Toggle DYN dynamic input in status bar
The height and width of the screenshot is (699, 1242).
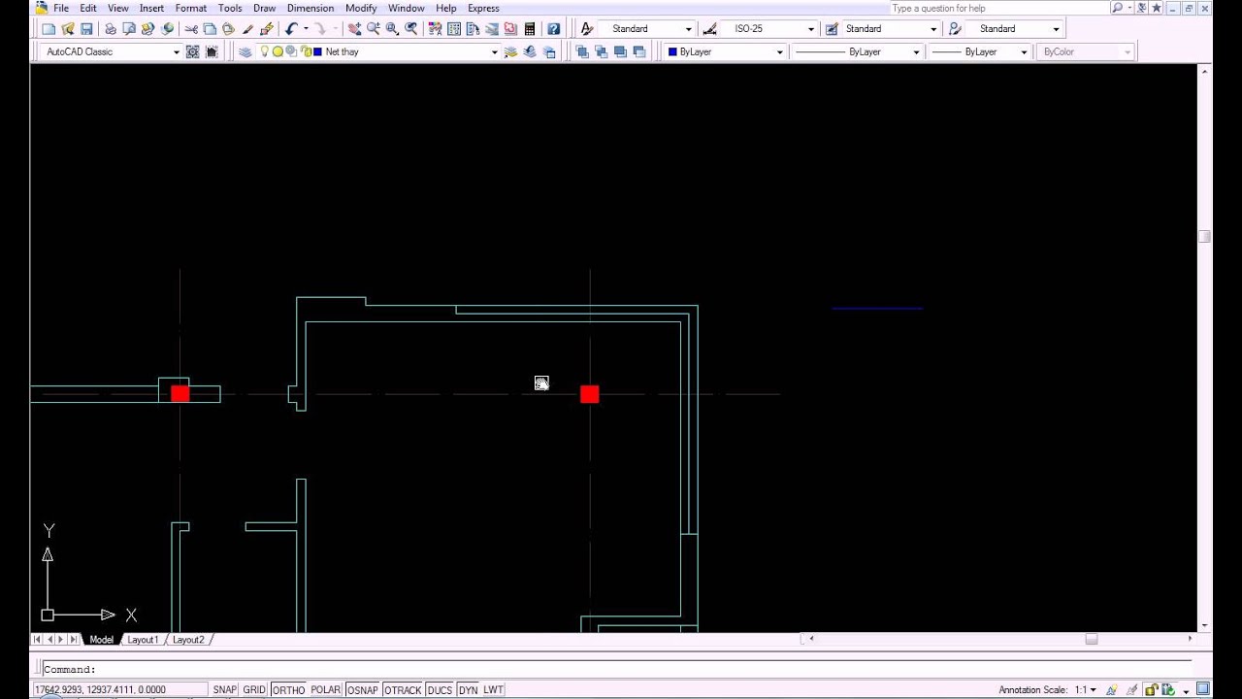click(469, 690)
